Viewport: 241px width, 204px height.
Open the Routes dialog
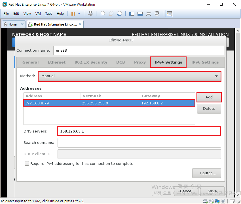click(x=207, y=173)
